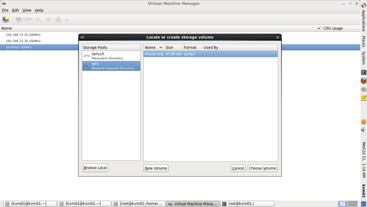367x207 pixels.
Task: Switch to first [kvm01@kvm01:~] taskbar window
Action: coord(30,204)
